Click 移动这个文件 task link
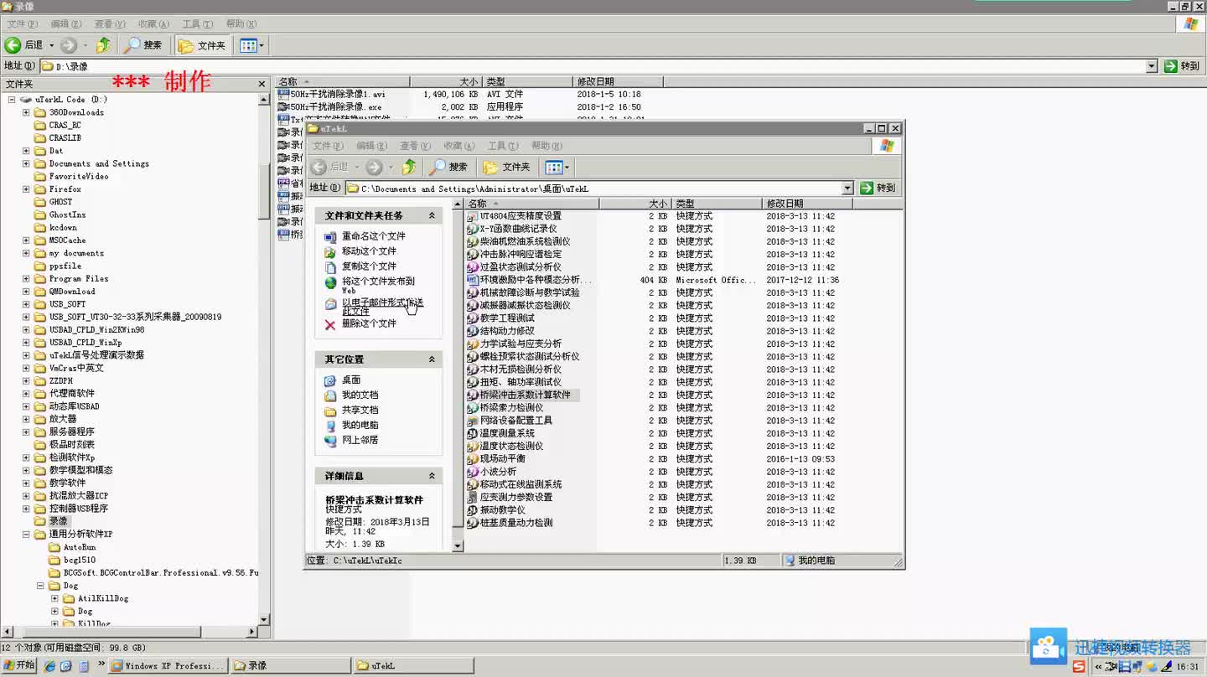The width and height of the screenshot is (1207, 677). pos(369,251)
